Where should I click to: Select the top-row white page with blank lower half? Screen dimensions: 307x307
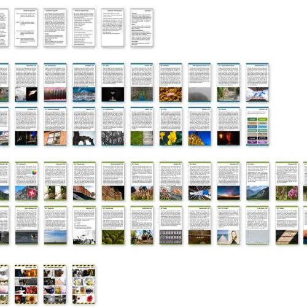point(112,28)
